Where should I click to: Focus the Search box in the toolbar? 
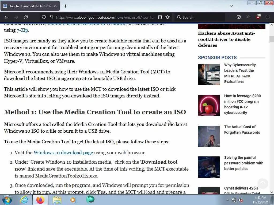199,17
